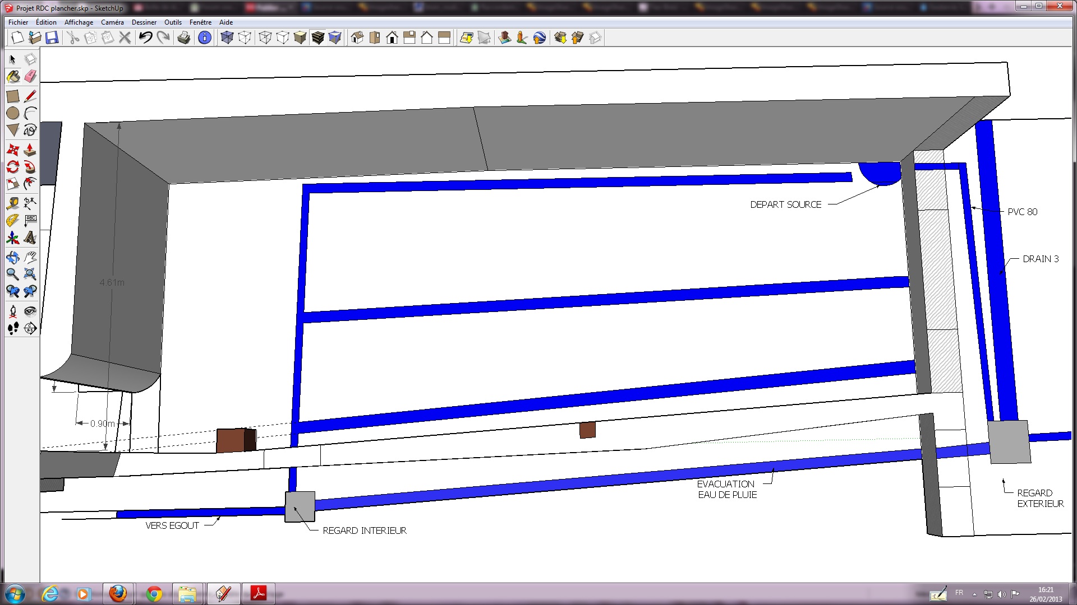Show hidden system tray icons
The image size is (1077, 605).
point(974,594)
